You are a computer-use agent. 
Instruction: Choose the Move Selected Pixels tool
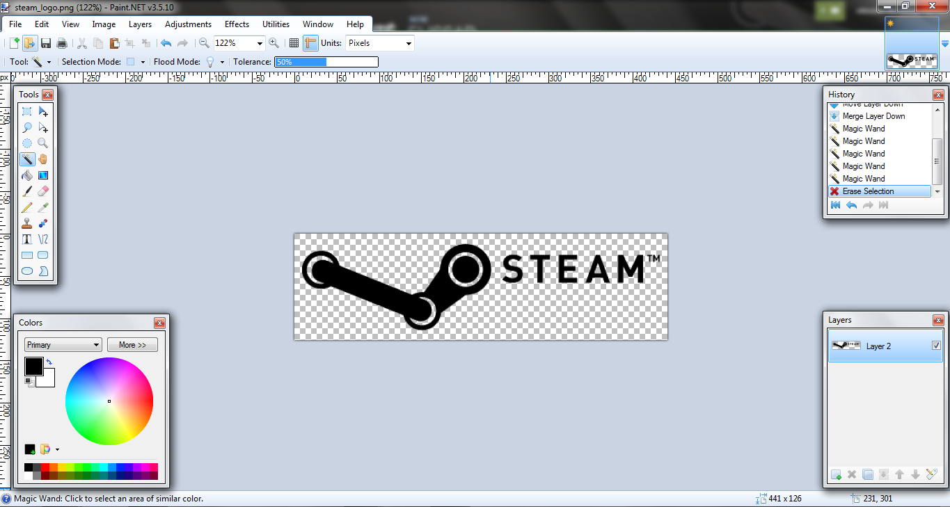click(x=43, y=111)
